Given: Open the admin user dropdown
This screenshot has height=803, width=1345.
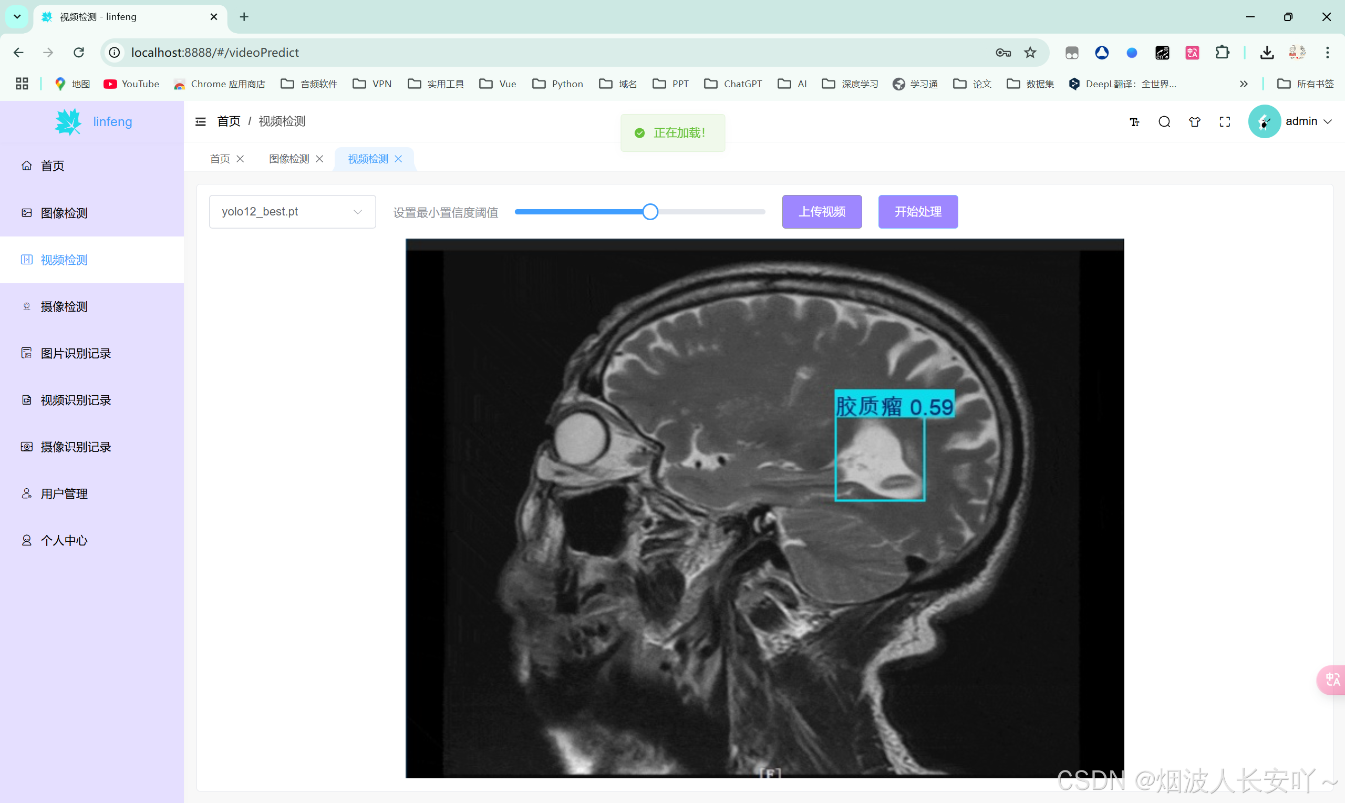Looking at the screenshot, I should 1308,121.
